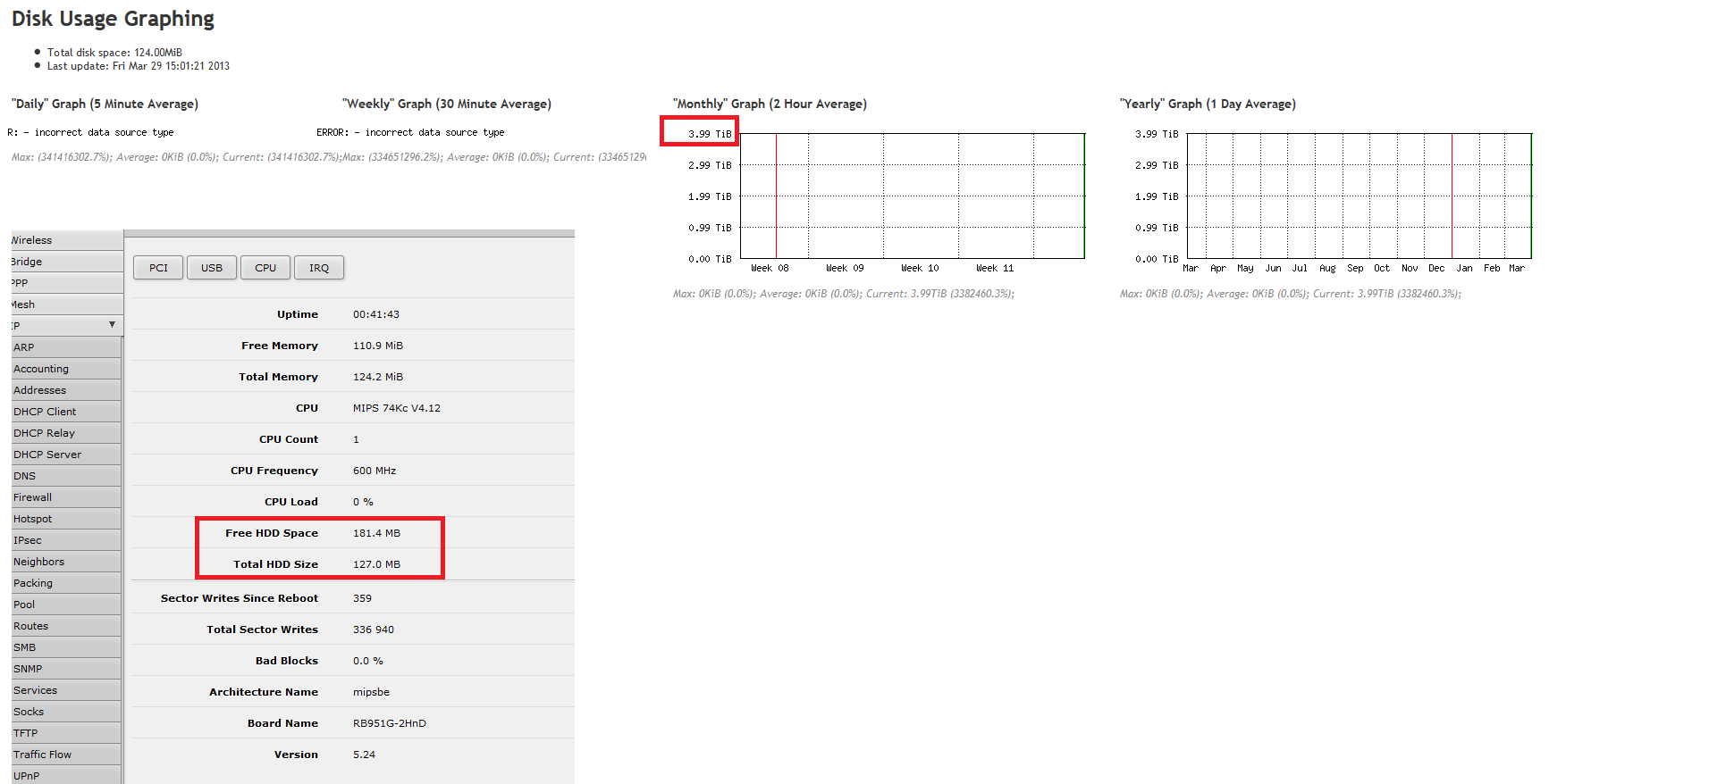
Task: Open the USB resources button
Action: pos(212,268)
